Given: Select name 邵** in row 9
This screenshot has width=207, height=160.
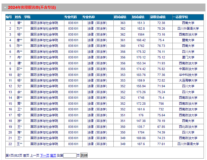Looking at the screenshot, I should [x=19, y=69].
